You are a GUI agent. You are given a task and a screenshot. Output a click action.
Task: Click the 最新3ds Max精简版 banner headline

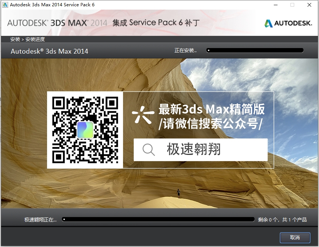point(212,109)
